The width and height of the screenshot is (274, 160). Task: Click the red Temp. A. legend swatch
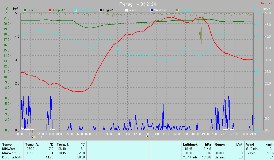pyautogui.click(x=50, y=10)
